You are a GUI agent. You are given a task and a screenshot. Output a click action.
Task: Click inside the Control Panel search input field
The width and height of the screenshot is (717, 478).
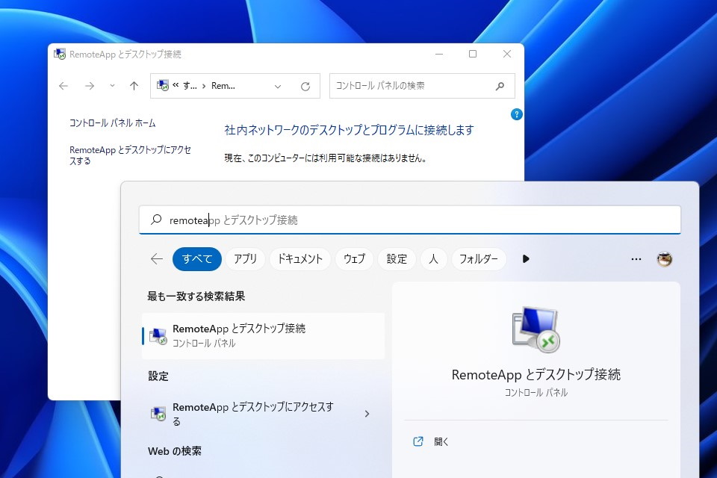point(411,86)
